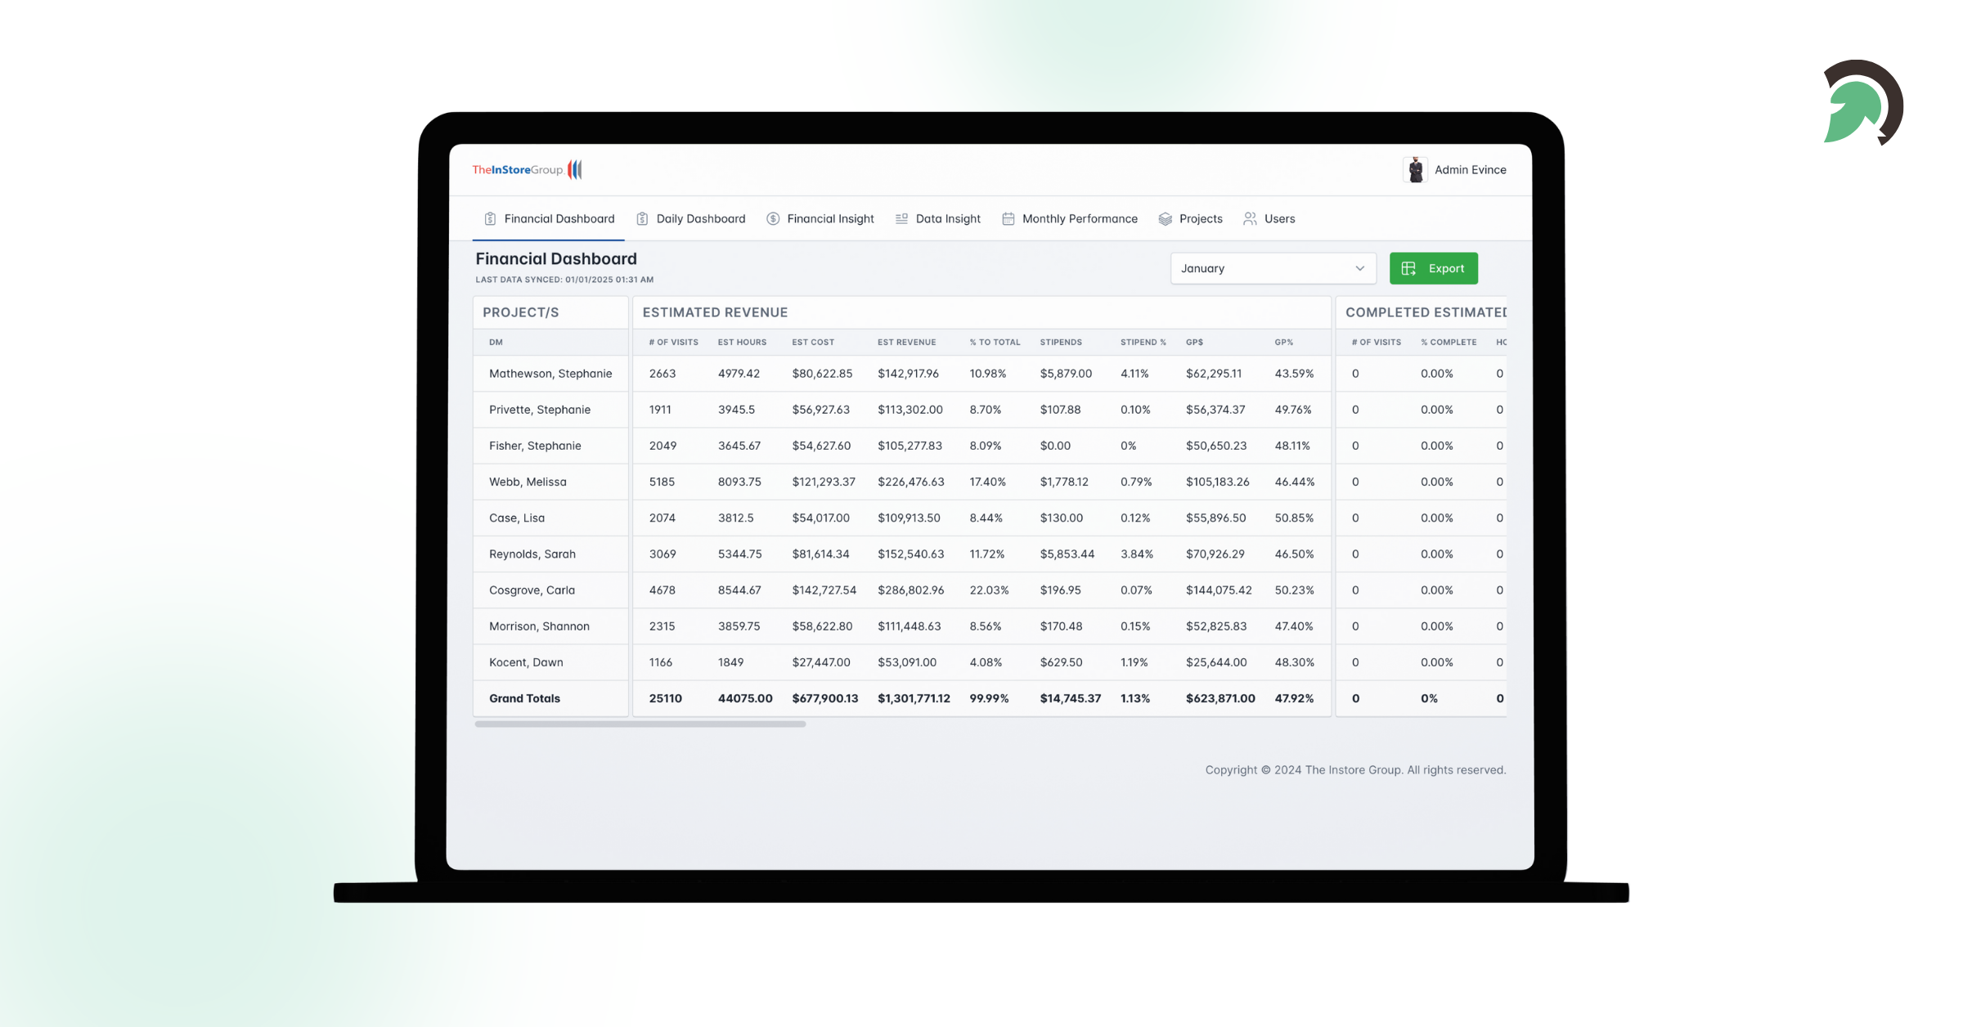Click the chevron in the month picker

tap(1359, 267)
